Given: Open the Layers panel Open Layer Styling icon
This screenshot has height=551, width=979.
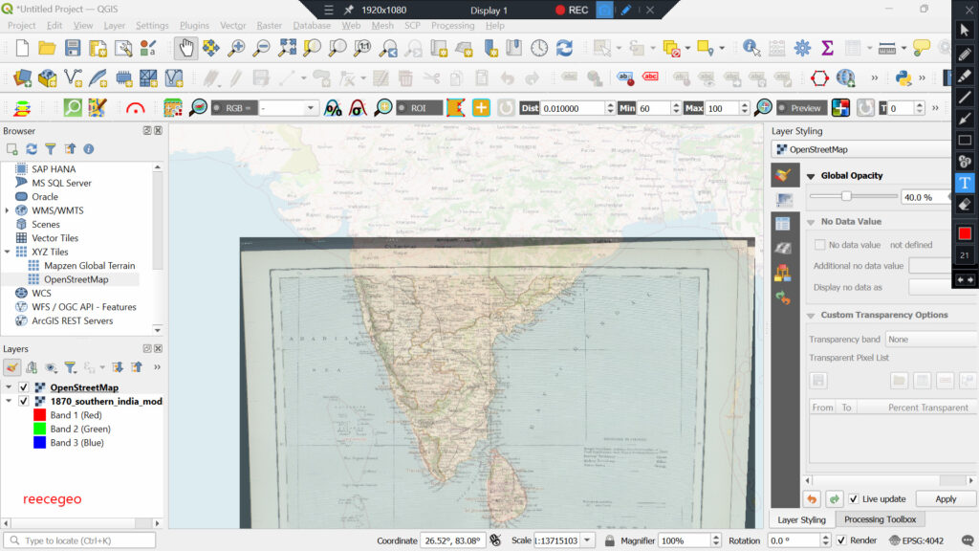Looking at the screenshot, I should (11, 367).
